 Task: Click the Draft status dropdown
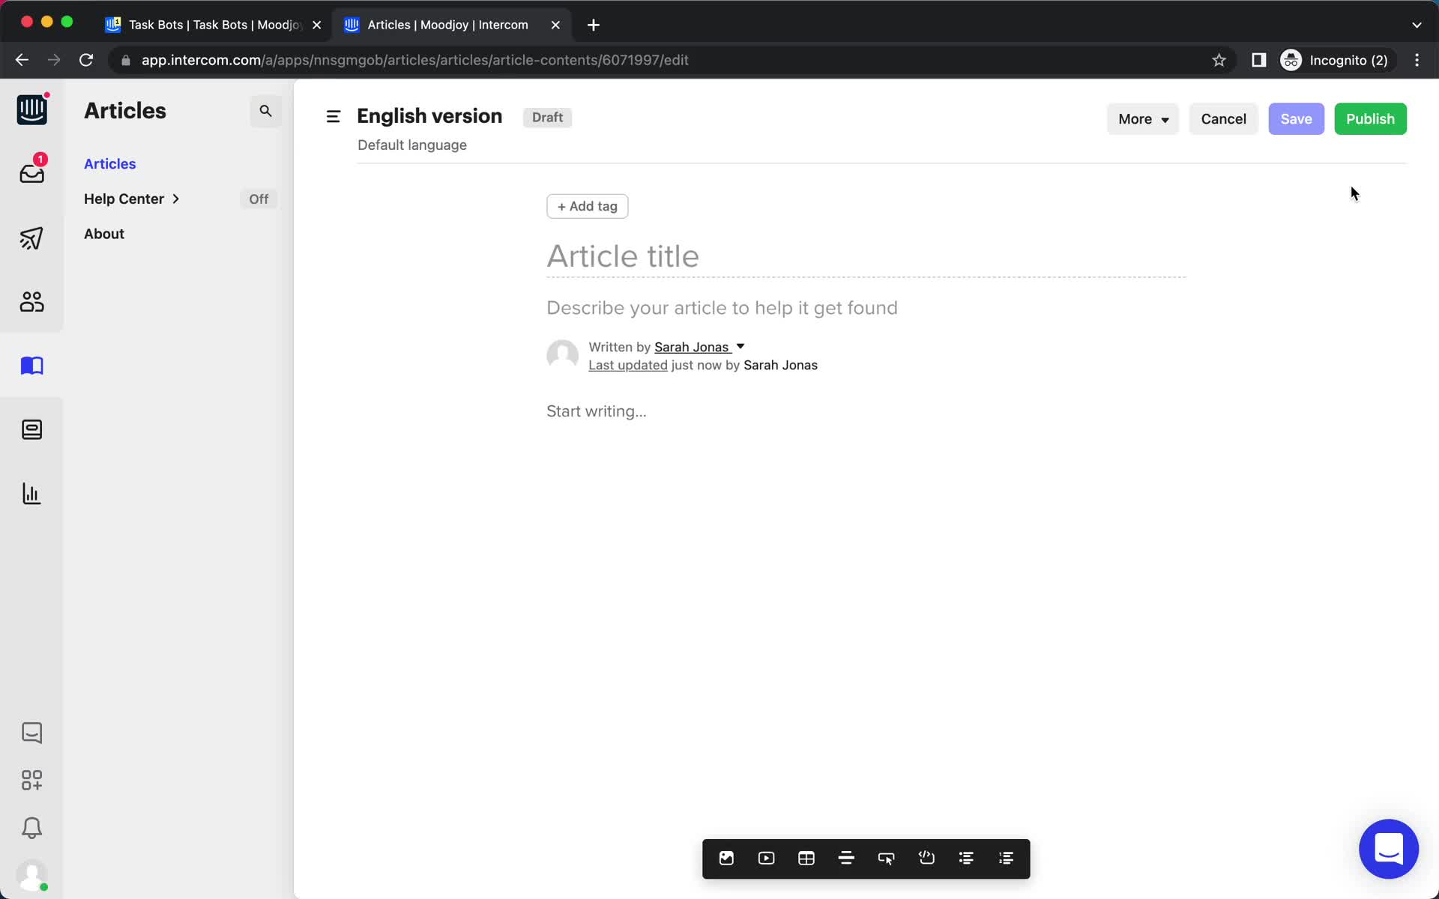(547, 117)
